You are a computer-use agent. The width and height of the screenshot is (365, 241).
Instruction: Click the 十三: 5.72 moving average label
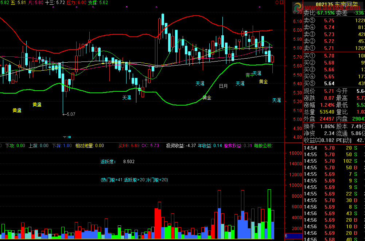coord(55,3)
